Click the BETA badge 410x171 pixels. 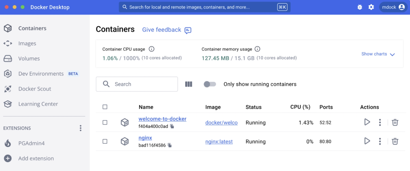73,74
